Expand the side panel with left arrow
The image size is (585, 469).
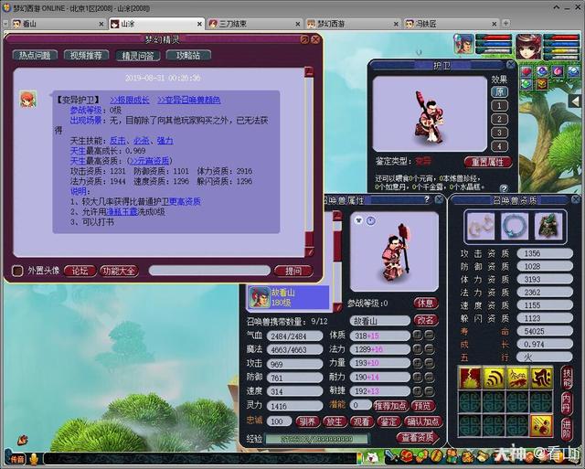[x=575, y=101]
